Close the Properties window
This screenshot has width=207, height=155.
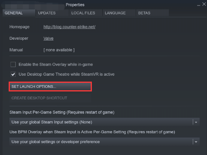coord(204,4)
